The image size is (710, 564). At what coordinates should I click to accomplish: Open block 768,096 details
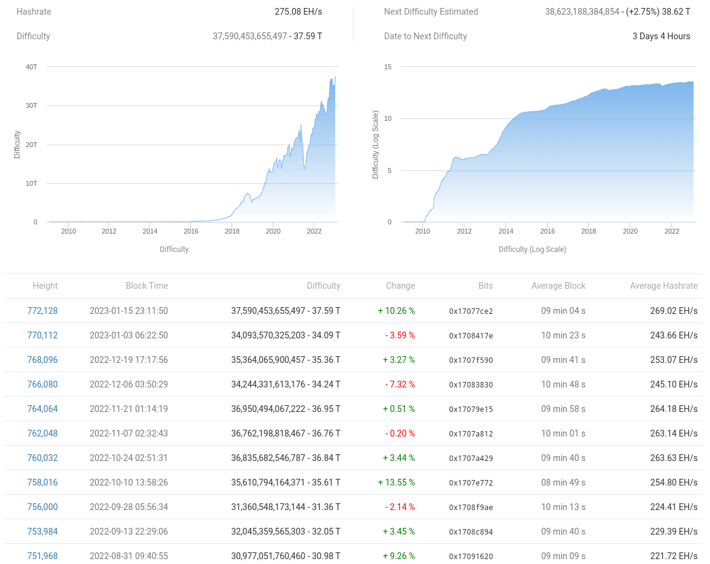[x=42, y=359]
